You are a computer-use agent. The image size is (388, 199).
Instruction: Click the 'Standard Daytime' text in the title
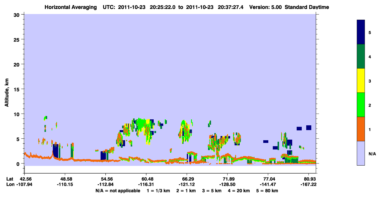tap(307, 7)
